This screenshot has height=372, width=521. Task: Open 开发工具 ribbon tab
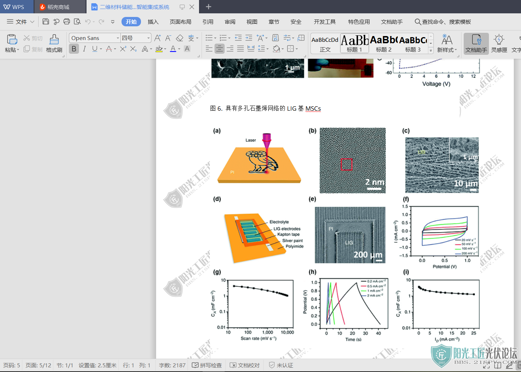coord(325,22)
